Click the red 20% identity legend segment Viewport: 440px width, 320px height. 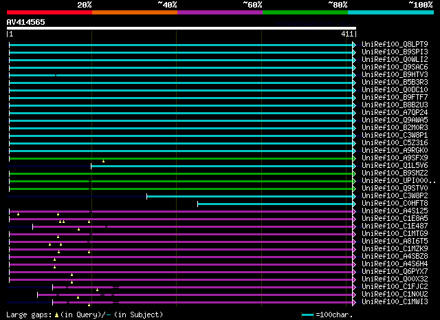tap(49, 12)
